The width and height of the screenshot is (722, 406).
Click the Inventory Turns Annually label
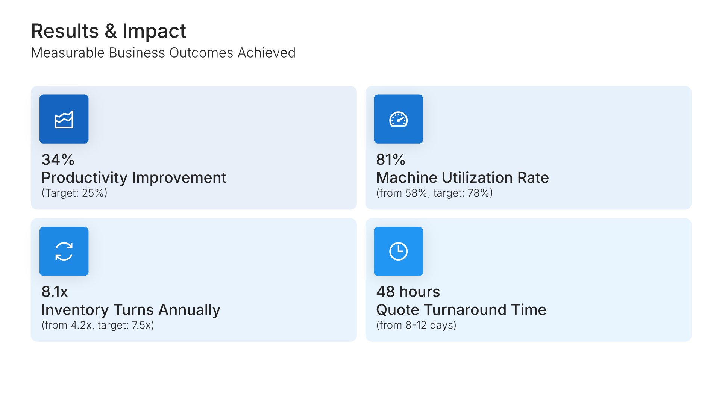click(x=131, y=310)
